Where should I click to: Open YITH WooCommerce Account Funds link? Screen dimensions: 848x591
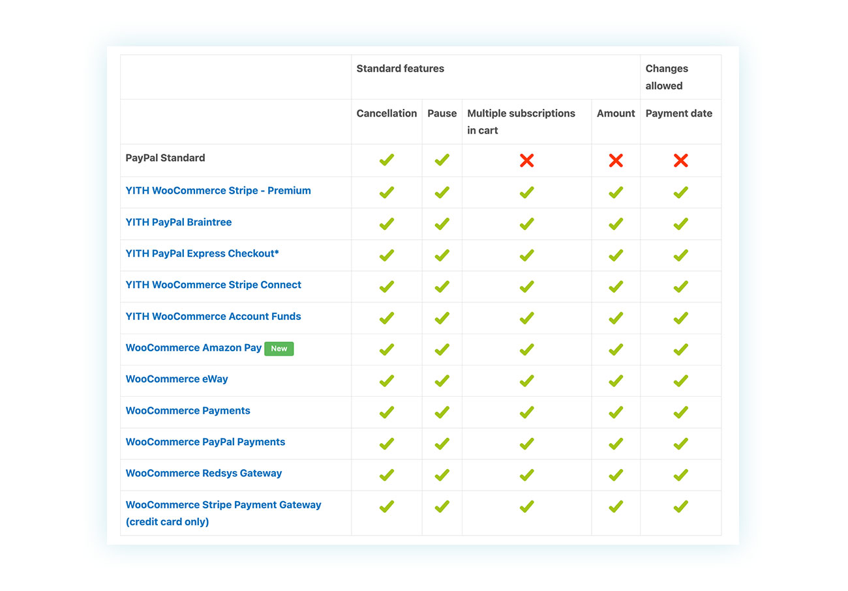point(213,317)
